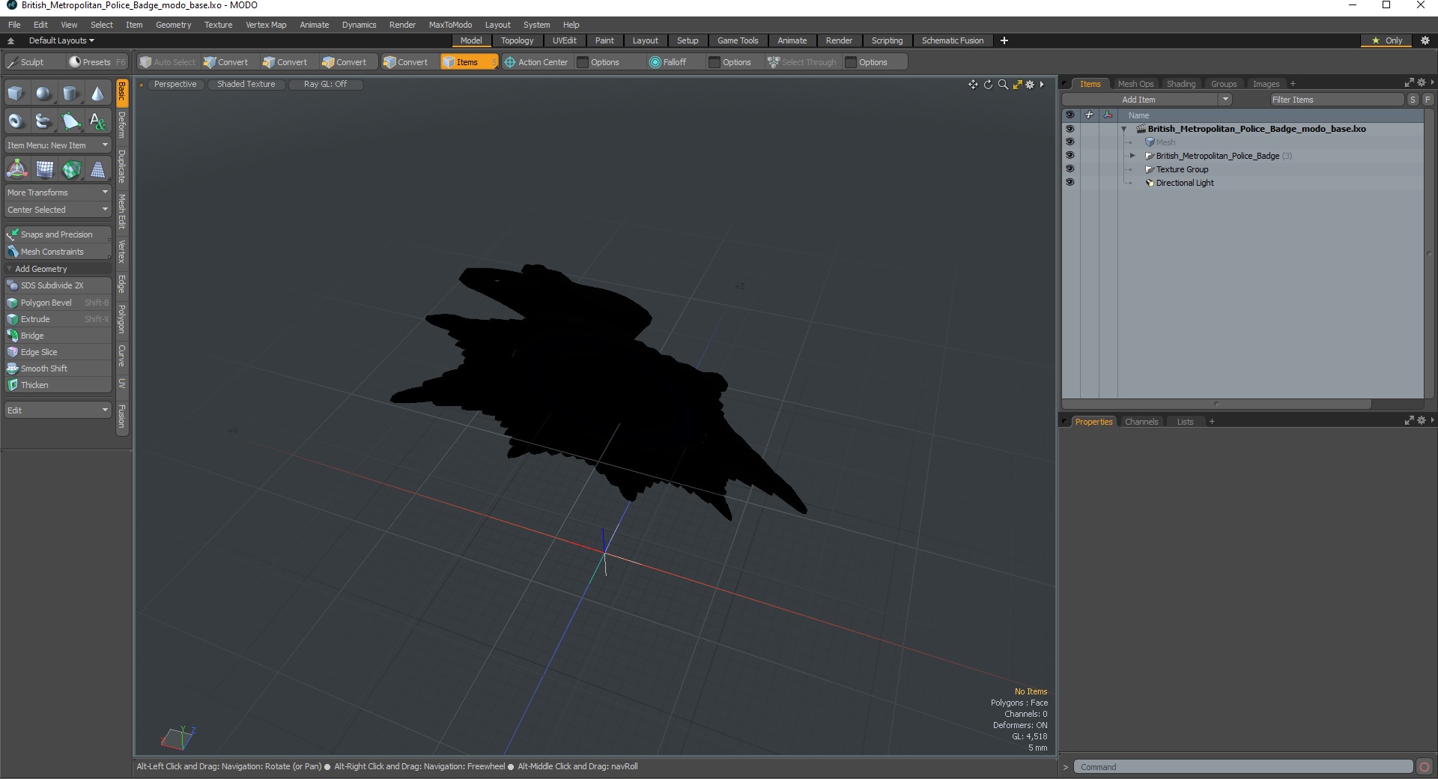Select the Polygon Bevel tool
This screenshot has width=1438, height=779.
point(58,303)
